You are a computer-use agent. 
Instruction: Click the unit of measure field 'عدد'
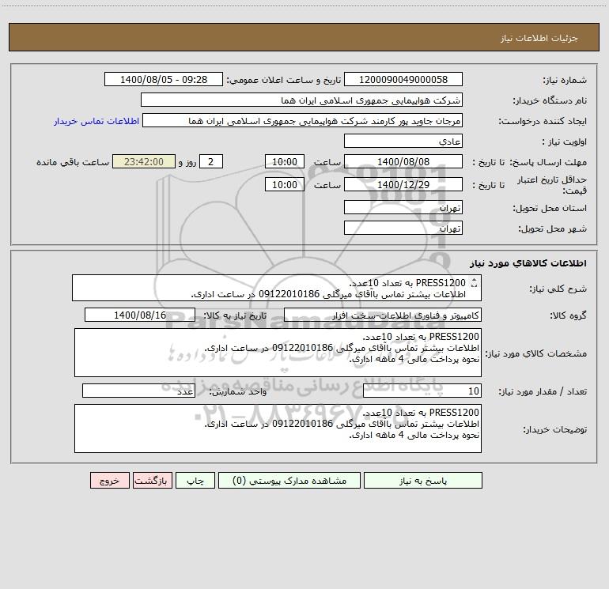tap(138, 391)
